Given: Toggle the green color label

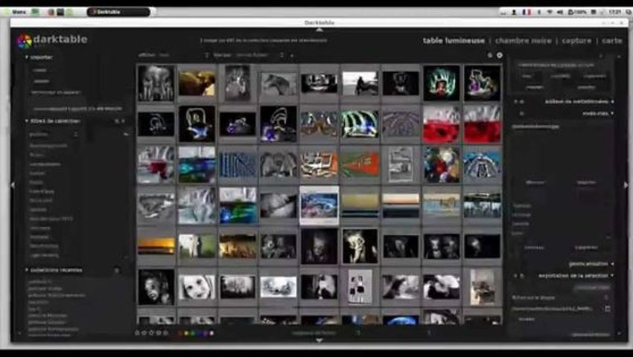Looking at the screenshot, I should point(193,333).
